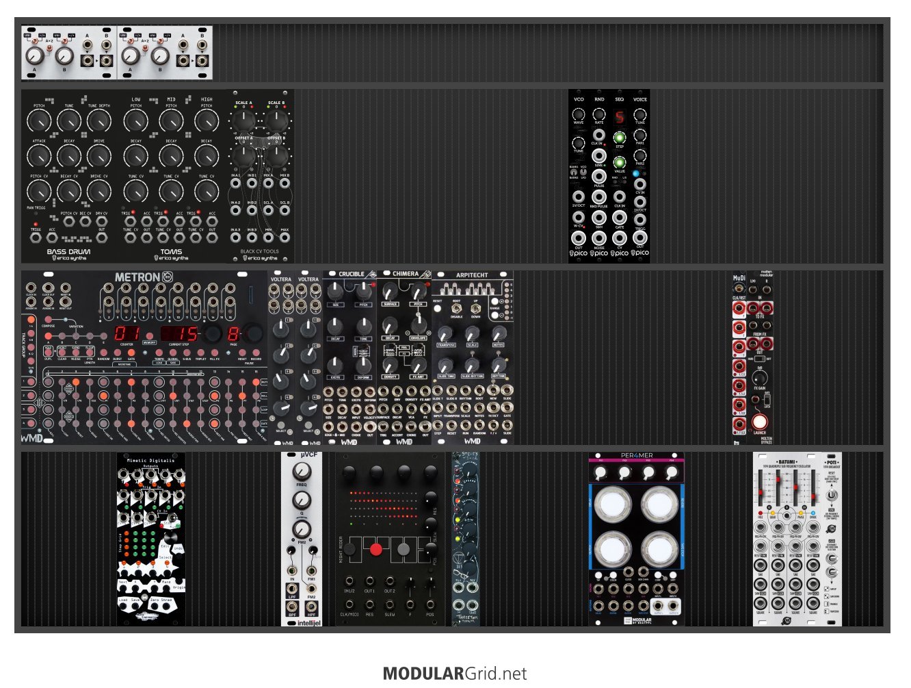The width and height of the screenshot is (911, 688).
Task: Click the SURFACE knob on Chimera
Action: [x=391, y=291]
